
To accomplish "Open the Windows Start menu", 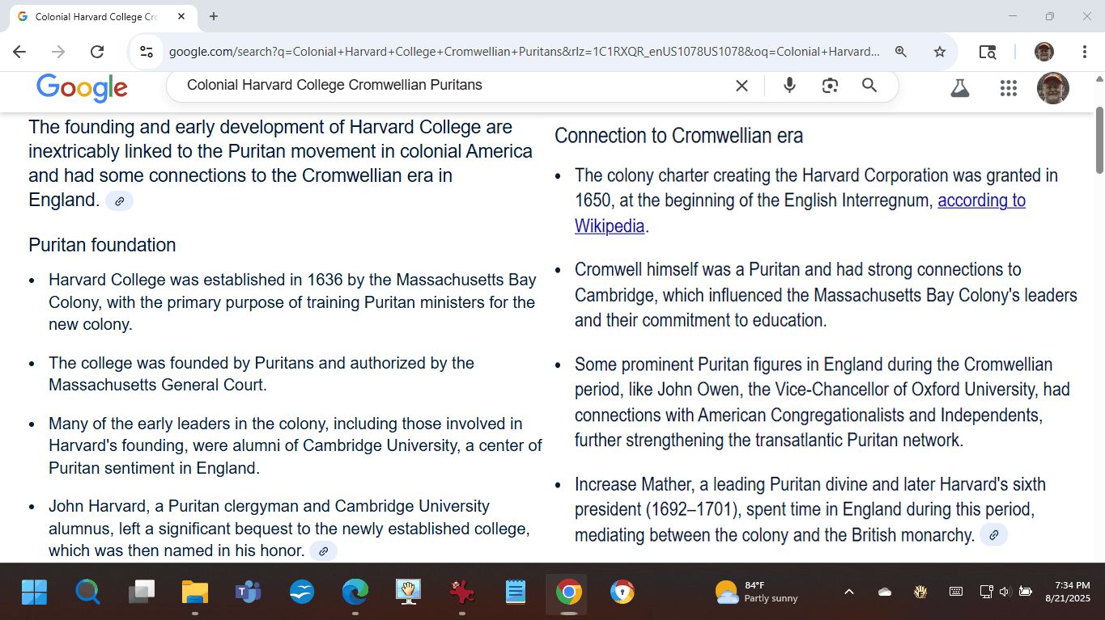I will point(34,593).
